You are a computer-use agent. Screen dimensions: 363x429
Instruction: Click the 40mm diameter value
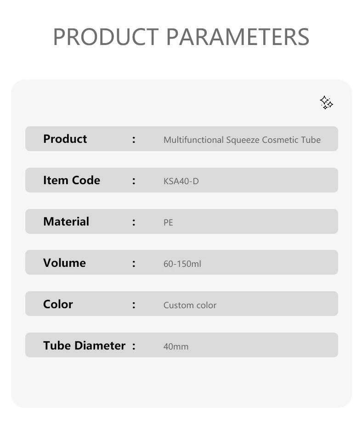tap(176, 346)
